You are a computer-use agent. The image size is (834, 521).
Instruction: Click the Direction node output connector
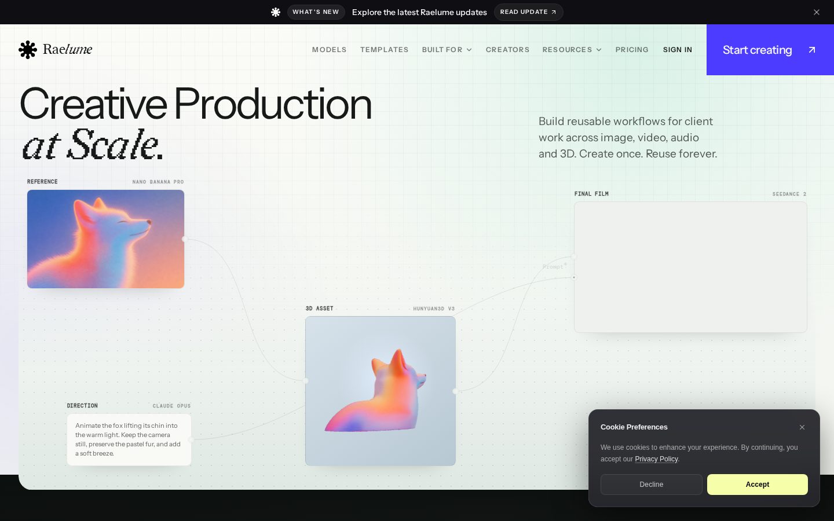click(191, 439)
